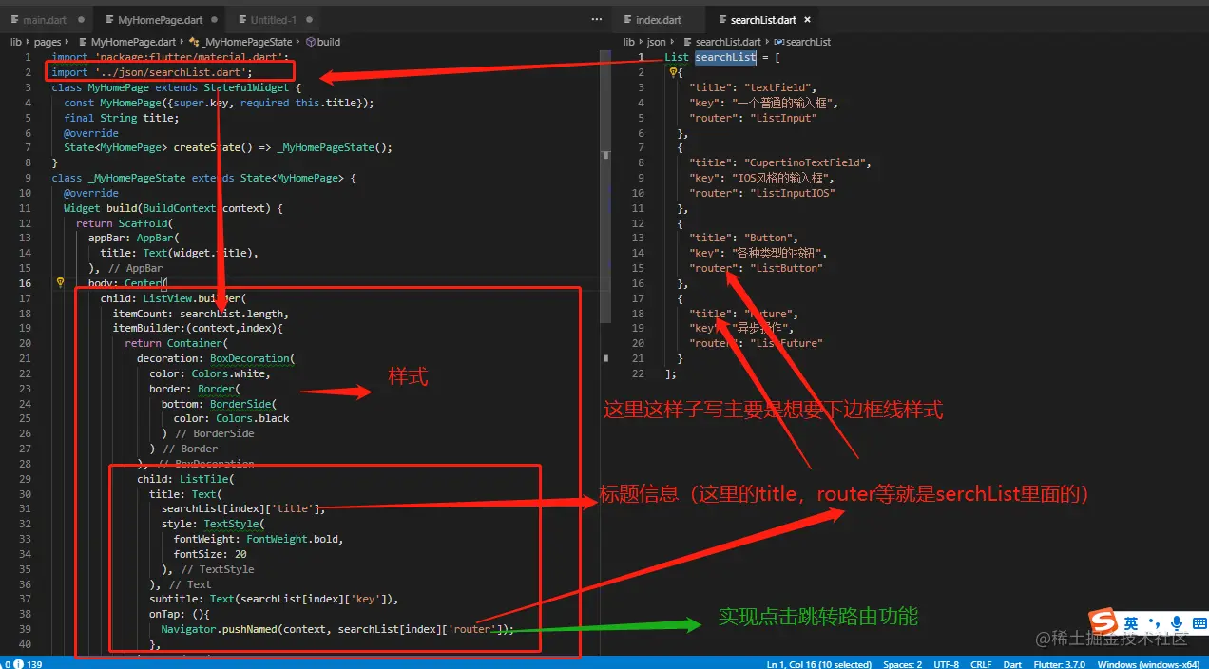Click the "ListInputIOS" router value

pyautogui.click(x=792, y=193)
